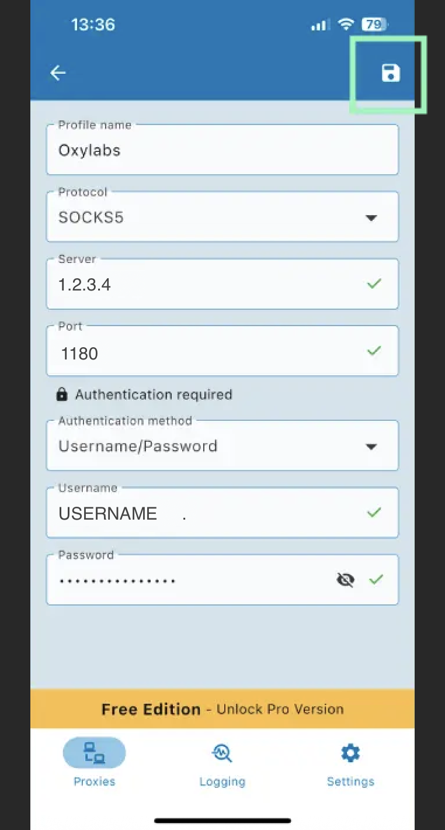Go back using the arrow icon
Viewport: 445px width, 830px height.
58,72
